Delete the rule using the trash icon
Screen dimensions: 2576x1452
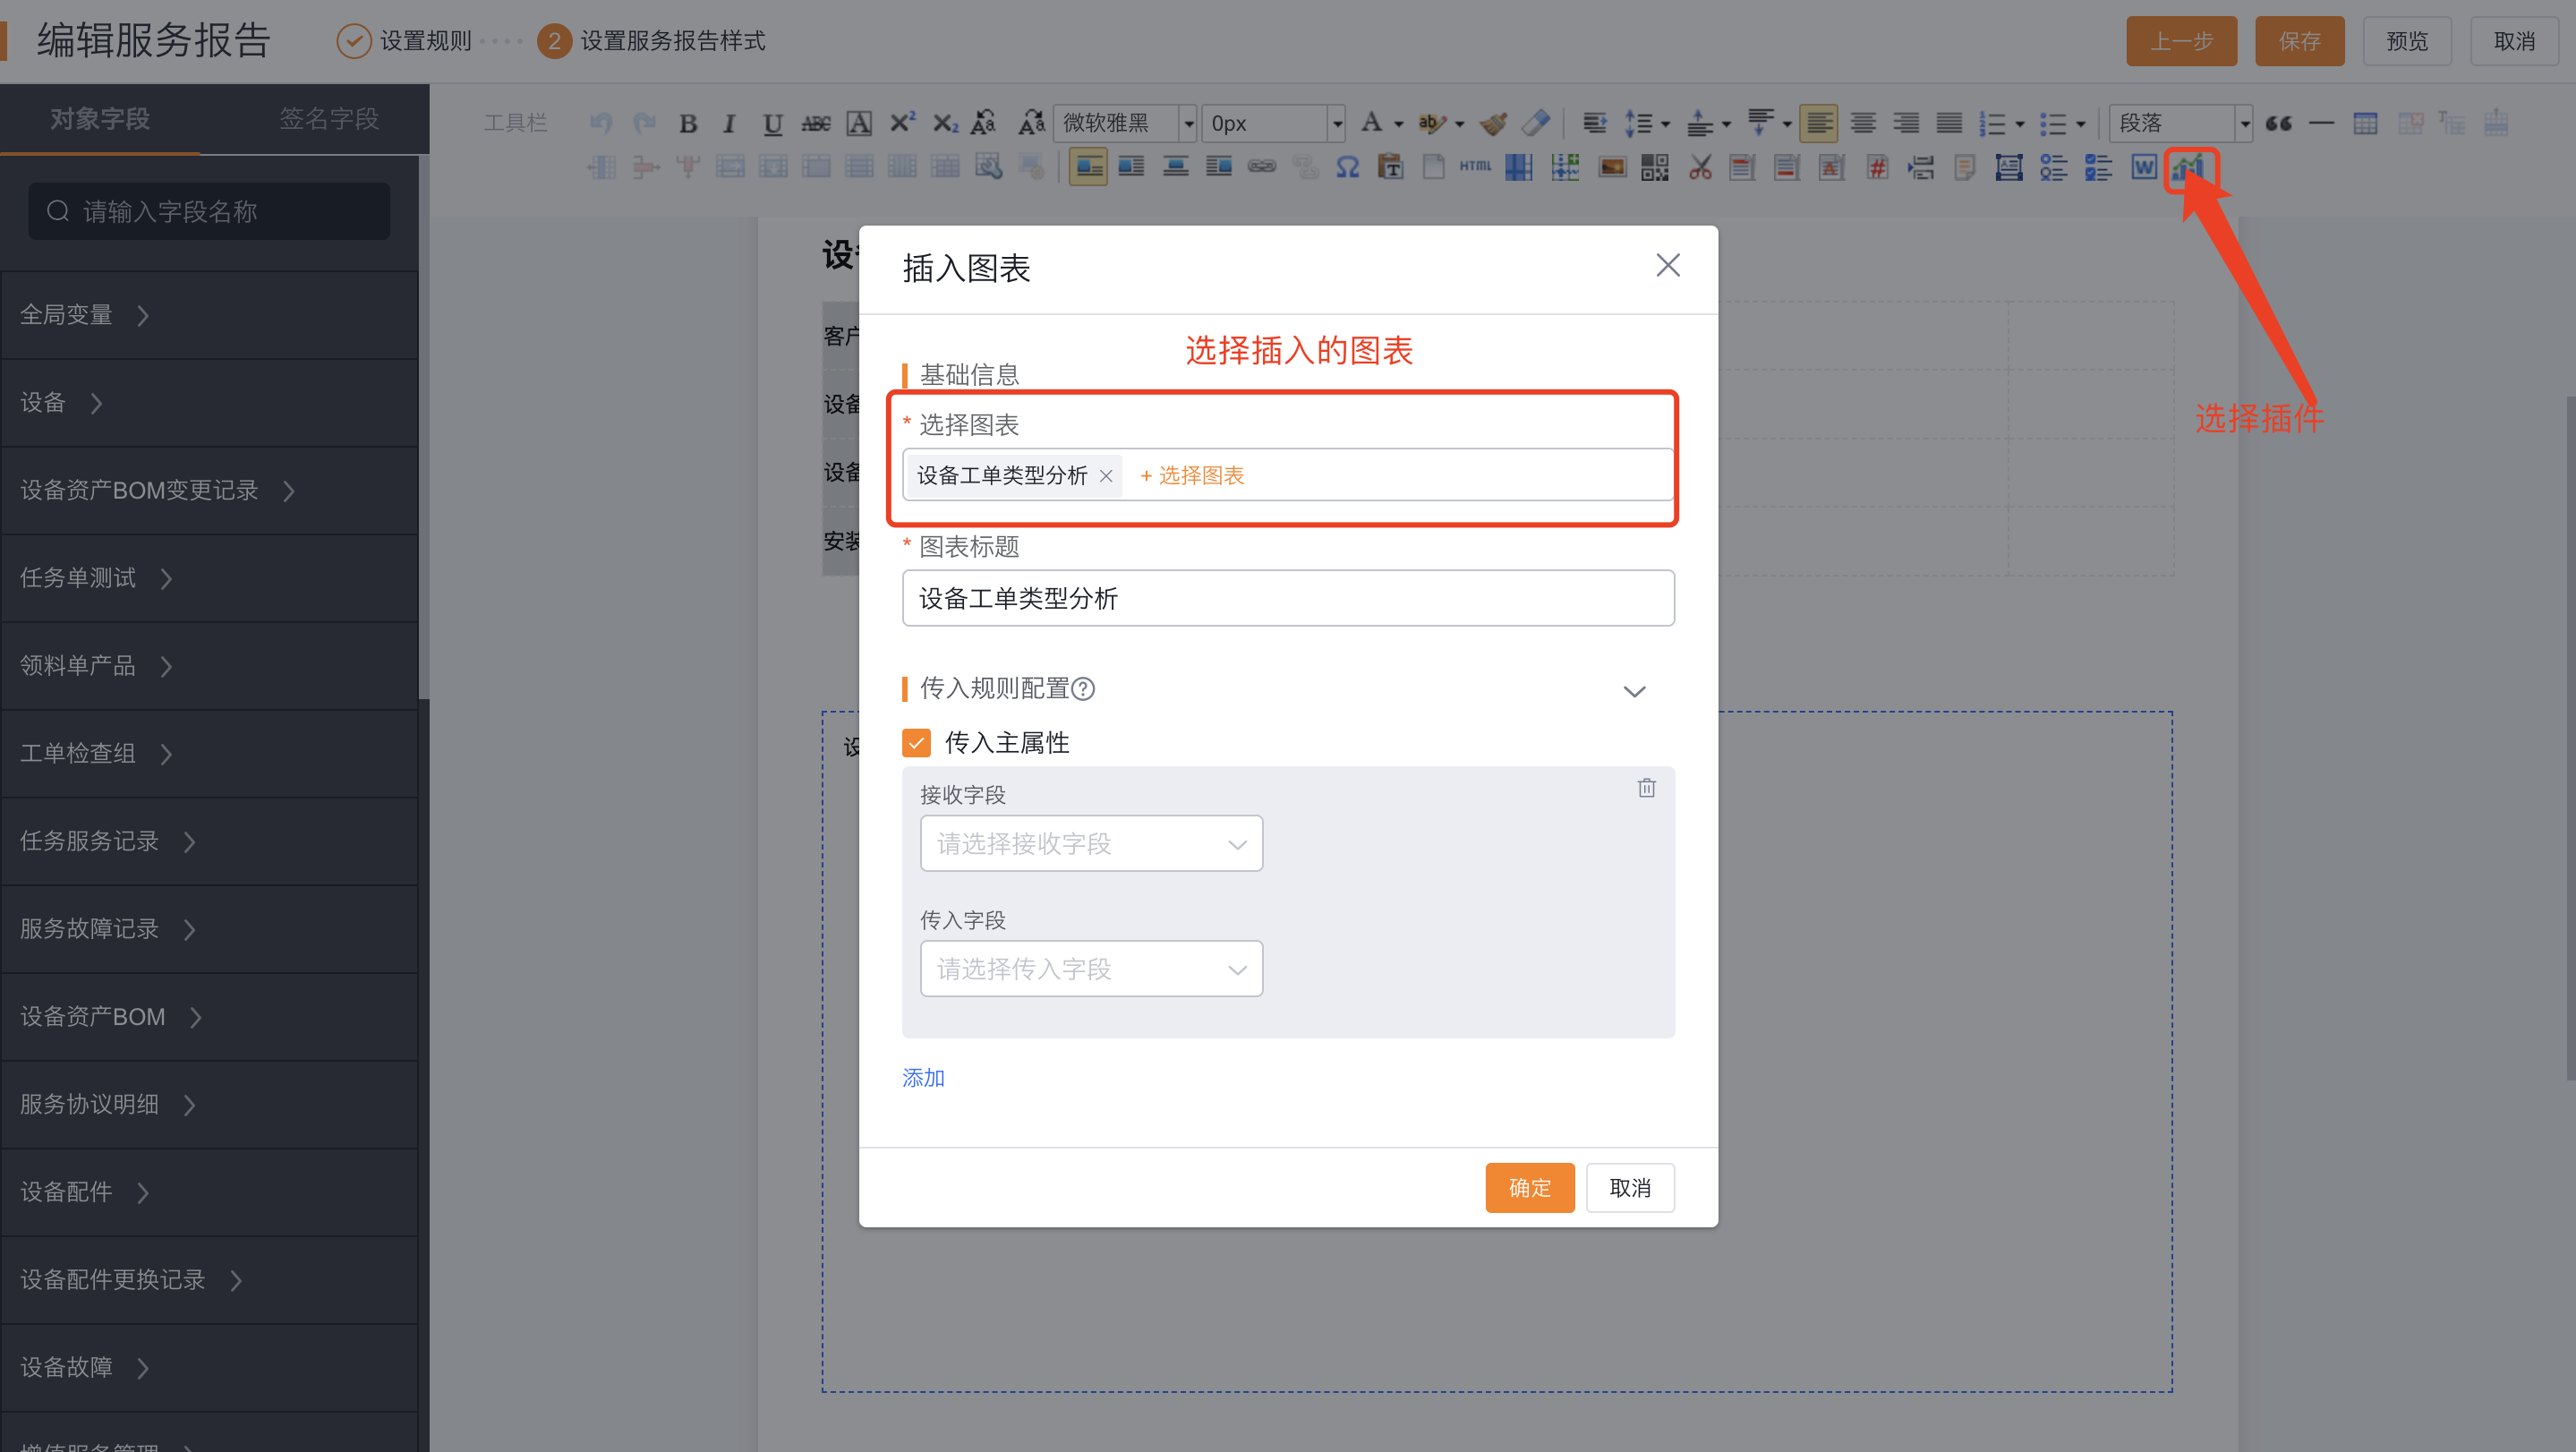tap(1646, 788)
